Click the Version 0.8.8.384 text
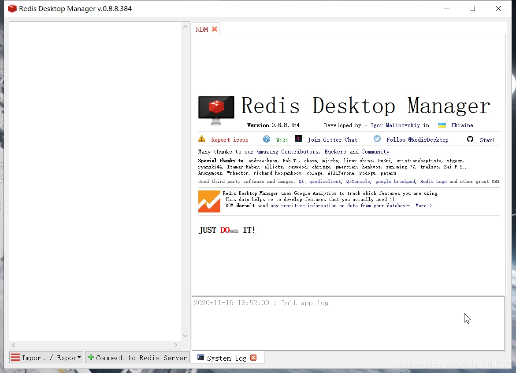516x373 pixels. click(x=273, y=125)
